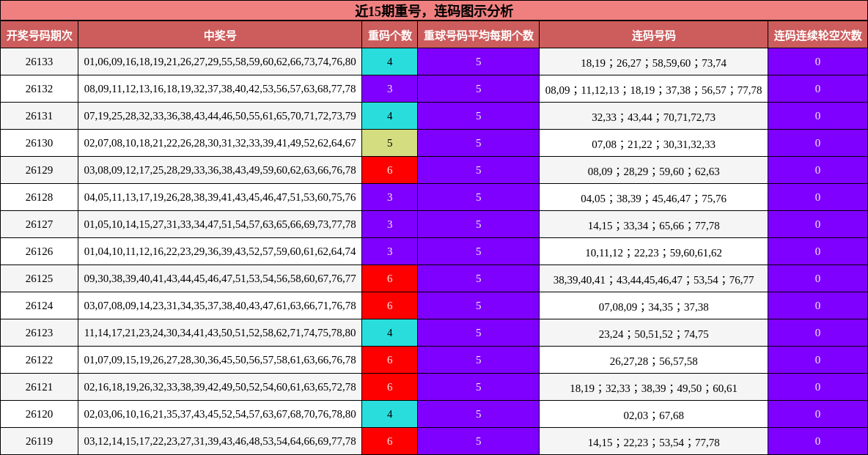Screen dimensions: 868x455
Task: Click winning numbers starting 02,03,06,10 for 26120
Action: pos(220,414)
